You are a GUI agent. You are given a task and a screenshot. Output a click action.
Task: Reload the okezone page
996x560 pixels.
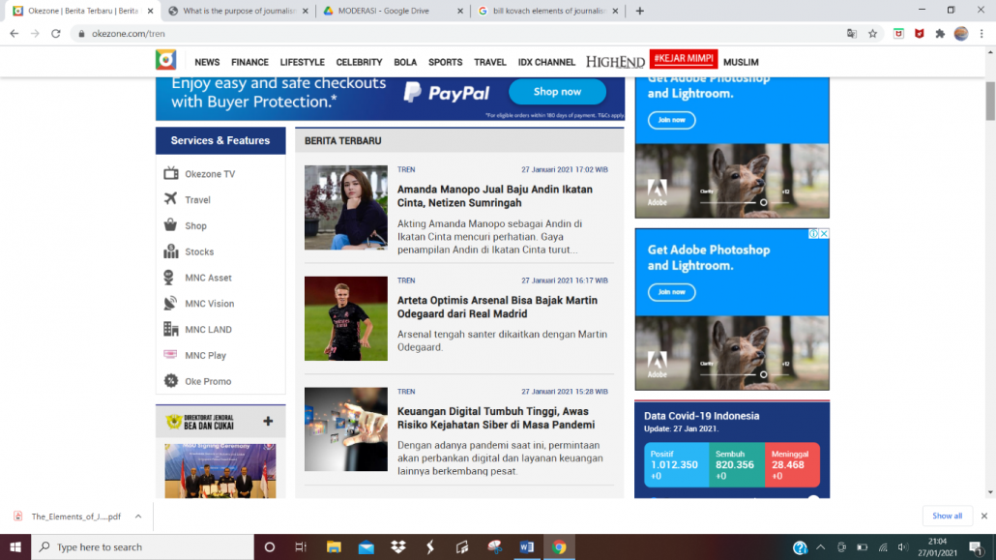coord(56,34)
